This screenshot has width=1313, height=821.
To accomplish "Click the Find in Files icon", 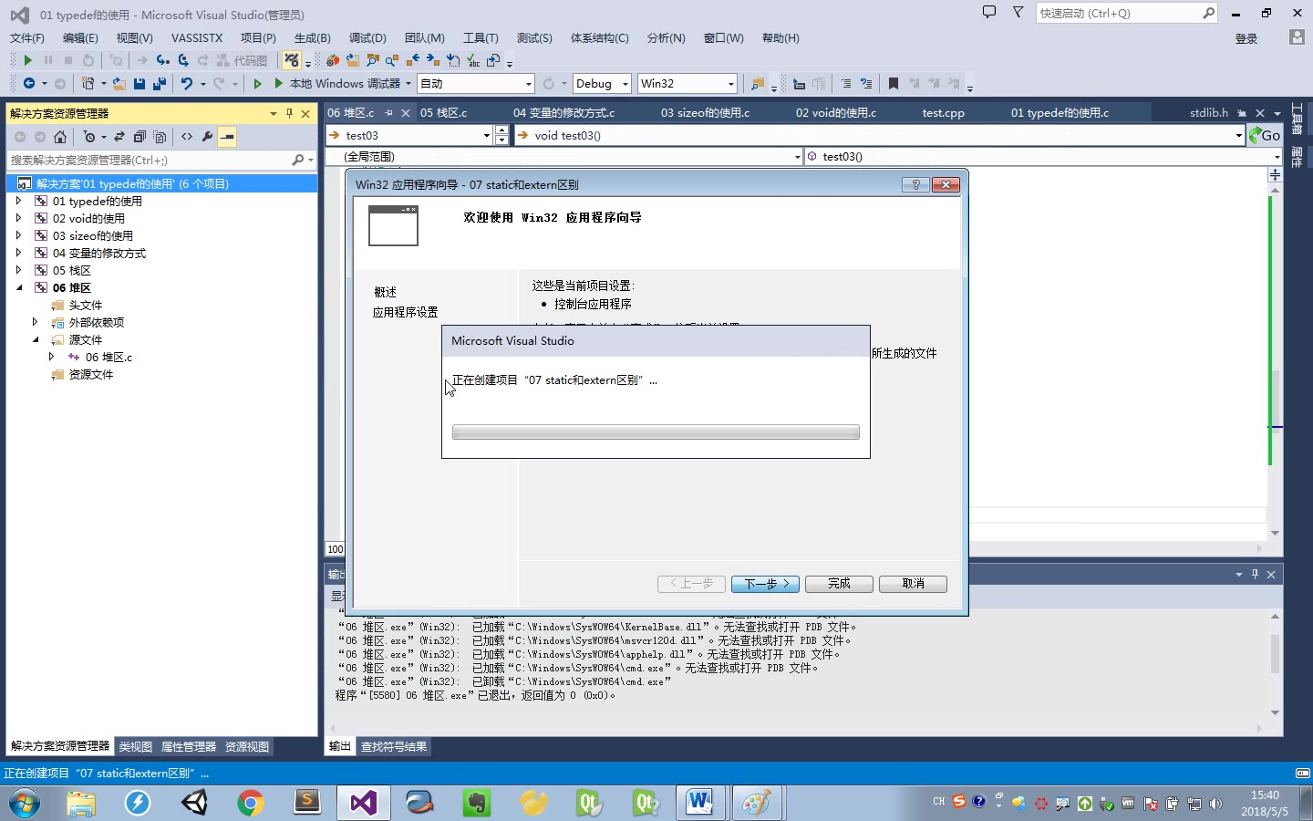I will tap(757, 83).
